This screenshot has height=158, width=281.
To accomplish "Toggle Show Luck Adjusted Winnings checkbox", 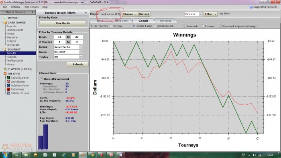I will (220, 26).
